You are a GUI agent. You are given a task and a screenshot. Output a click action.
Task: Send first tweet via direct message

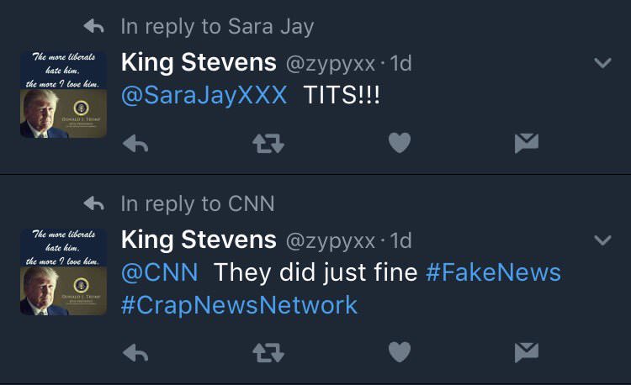tap(526, 145)
